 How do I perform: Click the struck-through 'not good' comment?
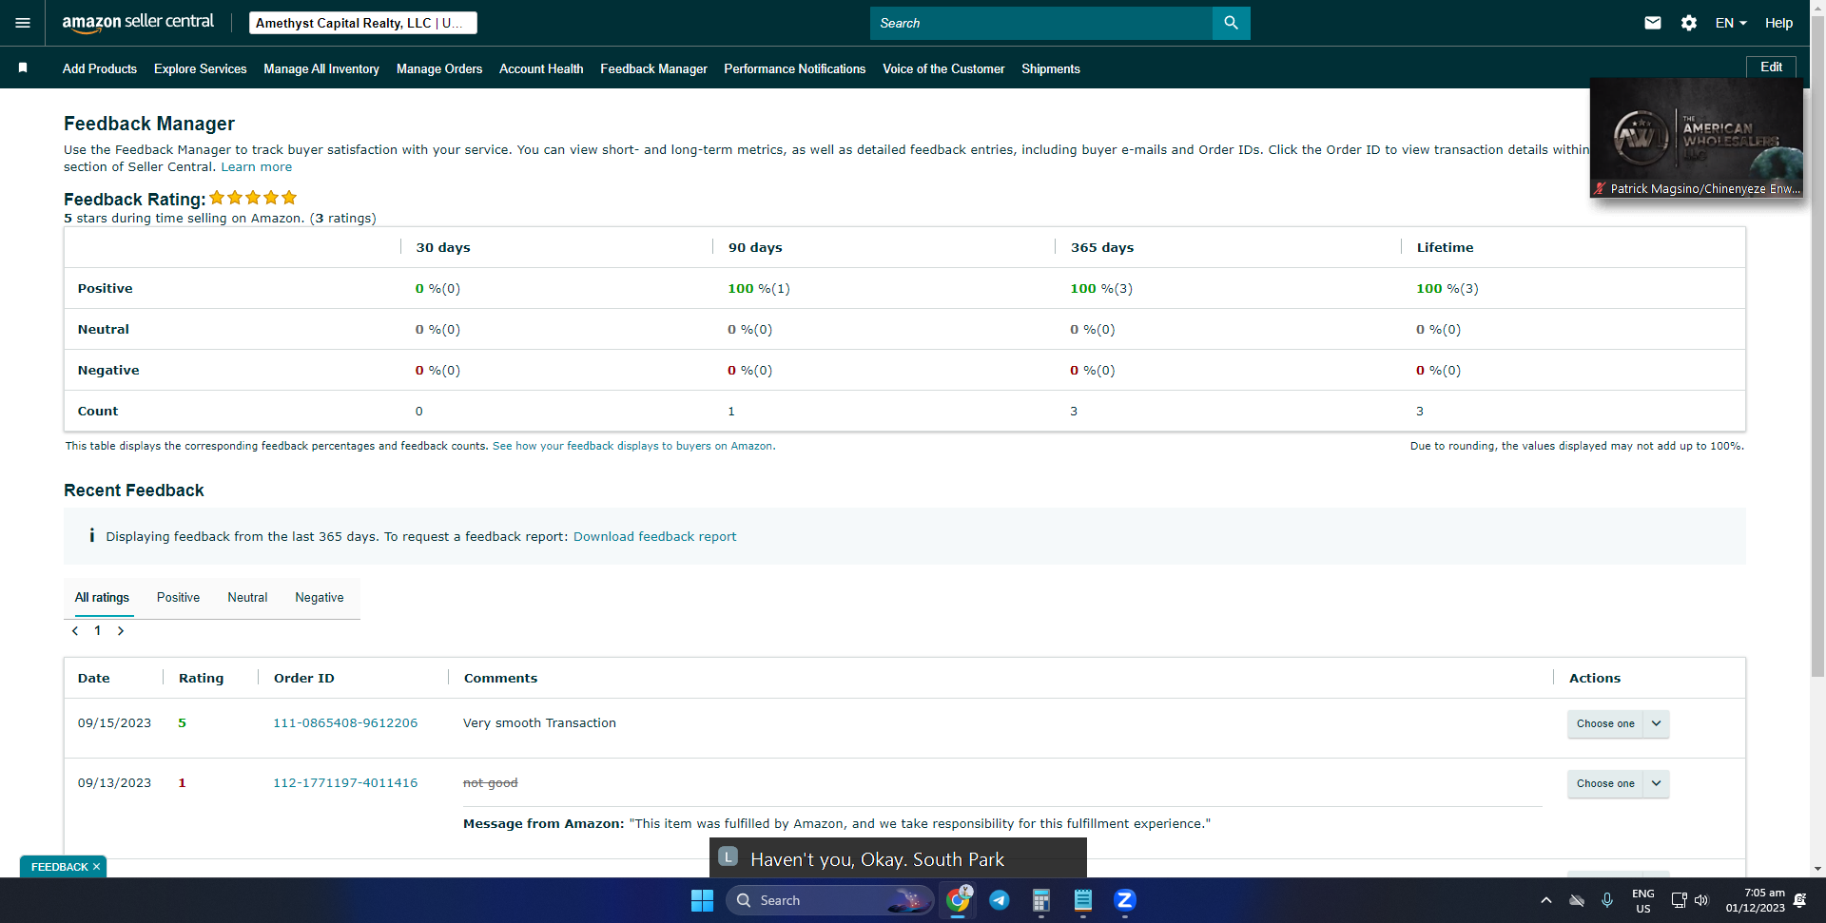tap(491, 783)
